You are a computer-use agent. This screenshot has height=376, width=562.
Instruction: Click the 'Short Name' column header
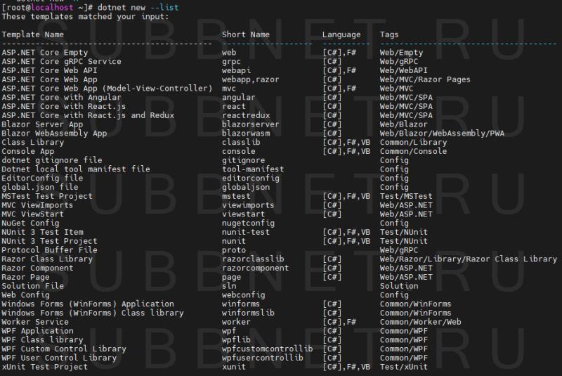(x=245, y=34)
